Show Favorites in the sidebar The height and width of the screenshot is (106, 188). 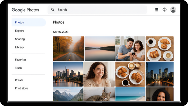[21, 60]
